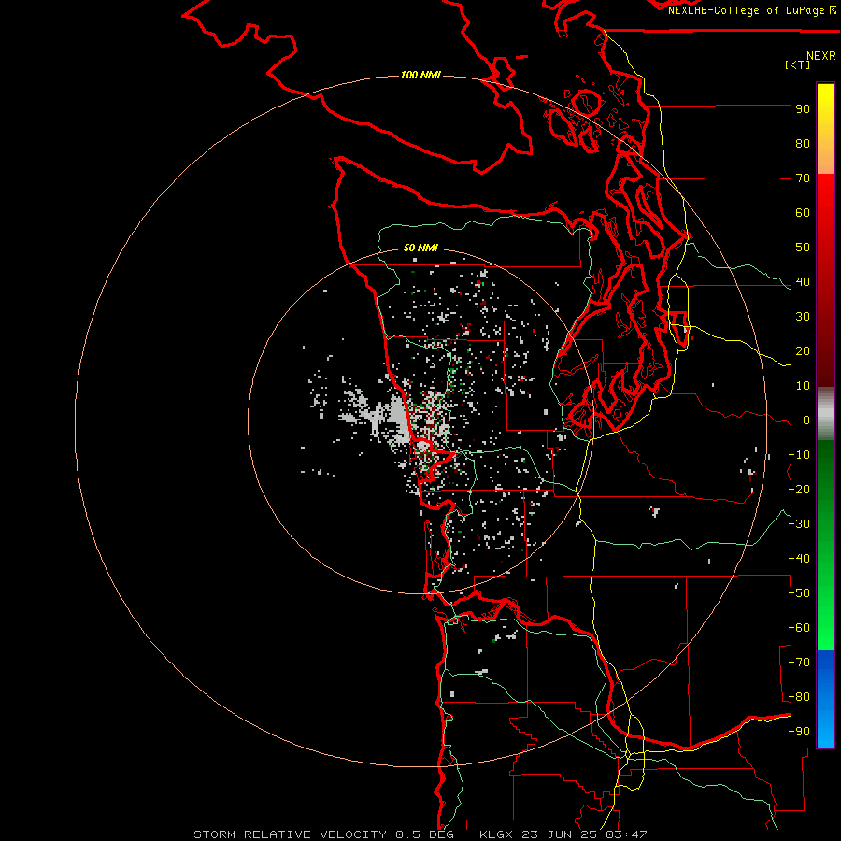Viewport: 841px width, 841px height.
Task: Click the [KT] units label
Action: click(798, 64)
